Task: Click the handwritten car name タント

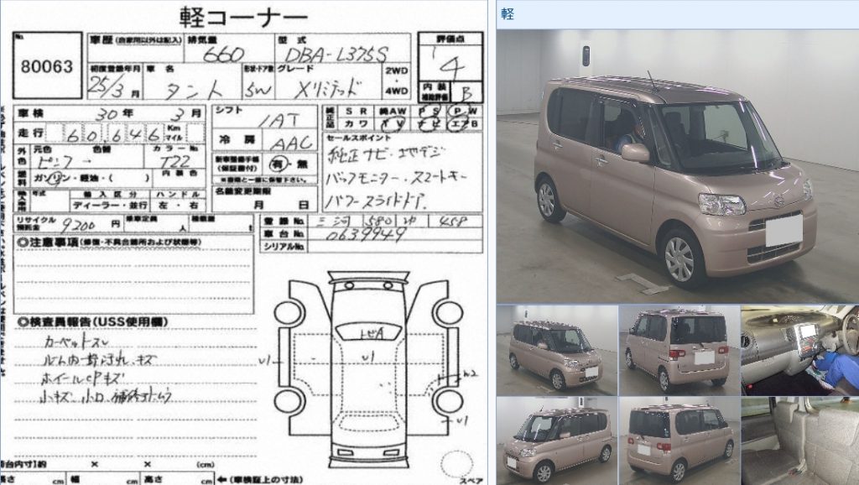Action: tap(193, 90)
